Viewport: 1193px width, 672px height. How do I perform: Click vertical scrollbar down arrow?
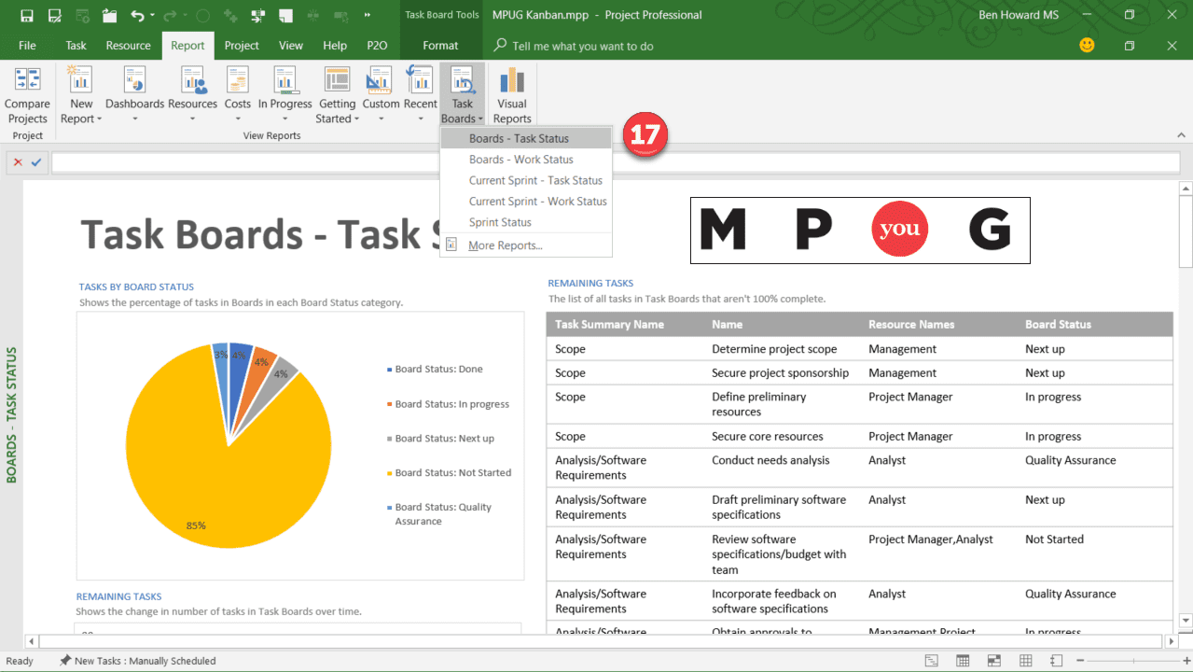(x=1186, y=620)
